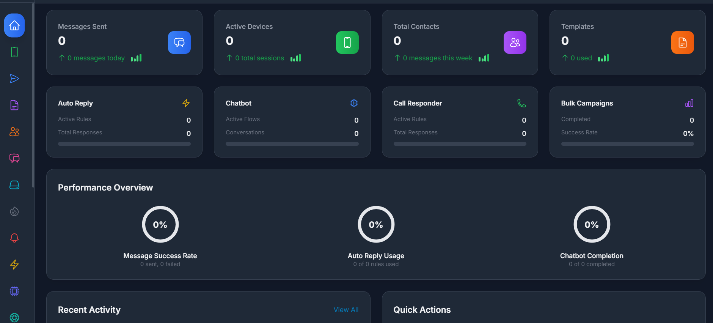Click the gray flame icon in sidebar
Viewport: 713px width, 323px height.
(x=14, y=211)
